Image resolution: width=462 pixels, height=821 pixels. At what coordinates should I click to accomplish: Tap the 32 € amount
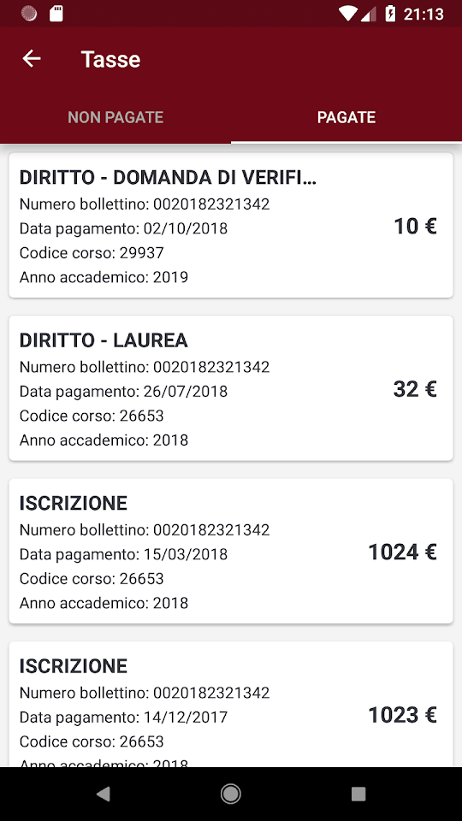[415, 389]
